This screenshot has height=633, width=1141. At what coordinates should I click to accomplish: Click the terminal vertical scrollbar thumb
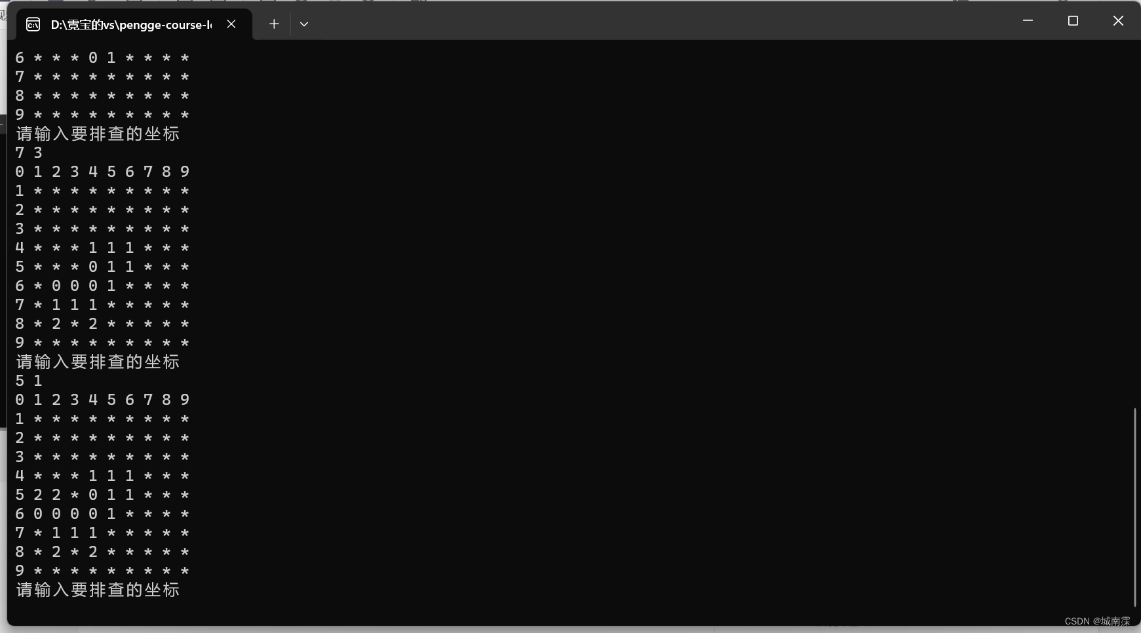(1135, 507)
